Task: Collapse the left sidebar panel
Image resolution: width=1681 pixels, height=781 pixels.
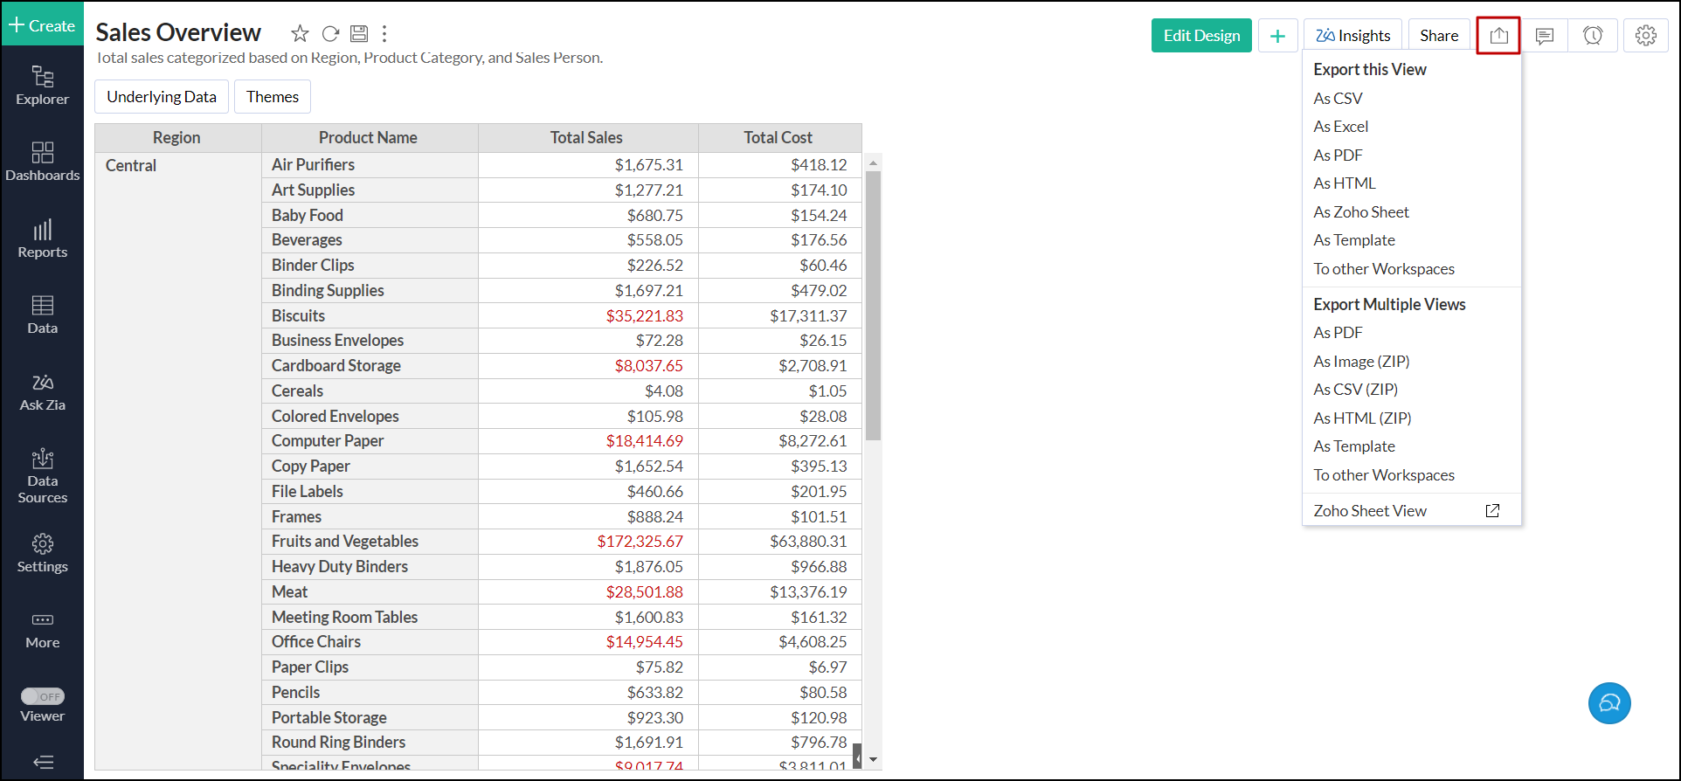Action: click(42, 762)
